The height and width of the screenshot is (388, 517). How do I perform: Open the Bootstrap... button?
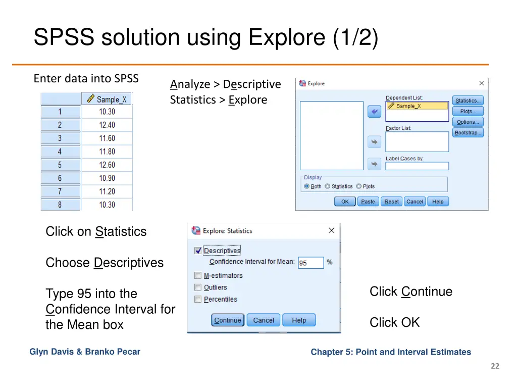click(468, 133)
